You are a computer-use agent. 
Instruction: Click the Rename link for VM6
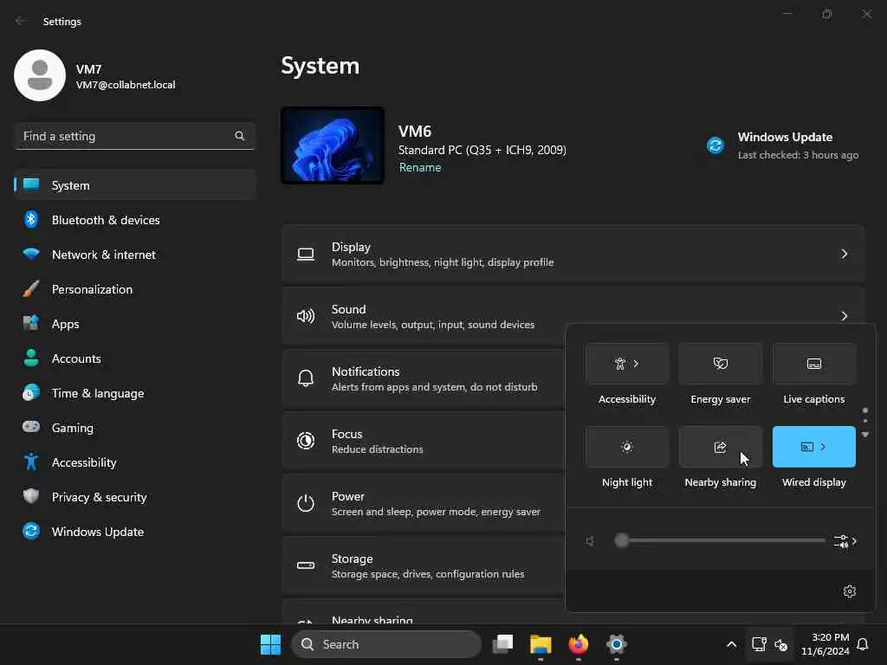[x=420, y=167]
